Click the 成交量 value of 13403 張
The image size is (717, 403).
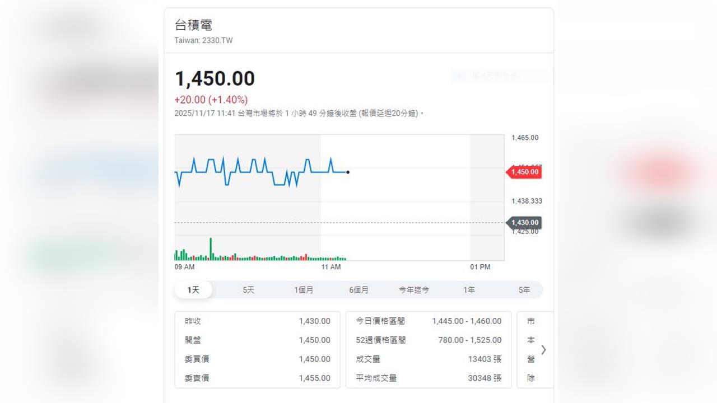click(484, 359)
